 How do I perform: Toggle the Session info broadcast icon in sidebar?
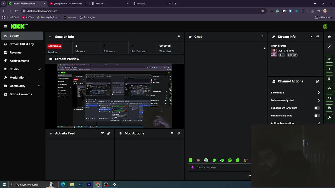330,98
